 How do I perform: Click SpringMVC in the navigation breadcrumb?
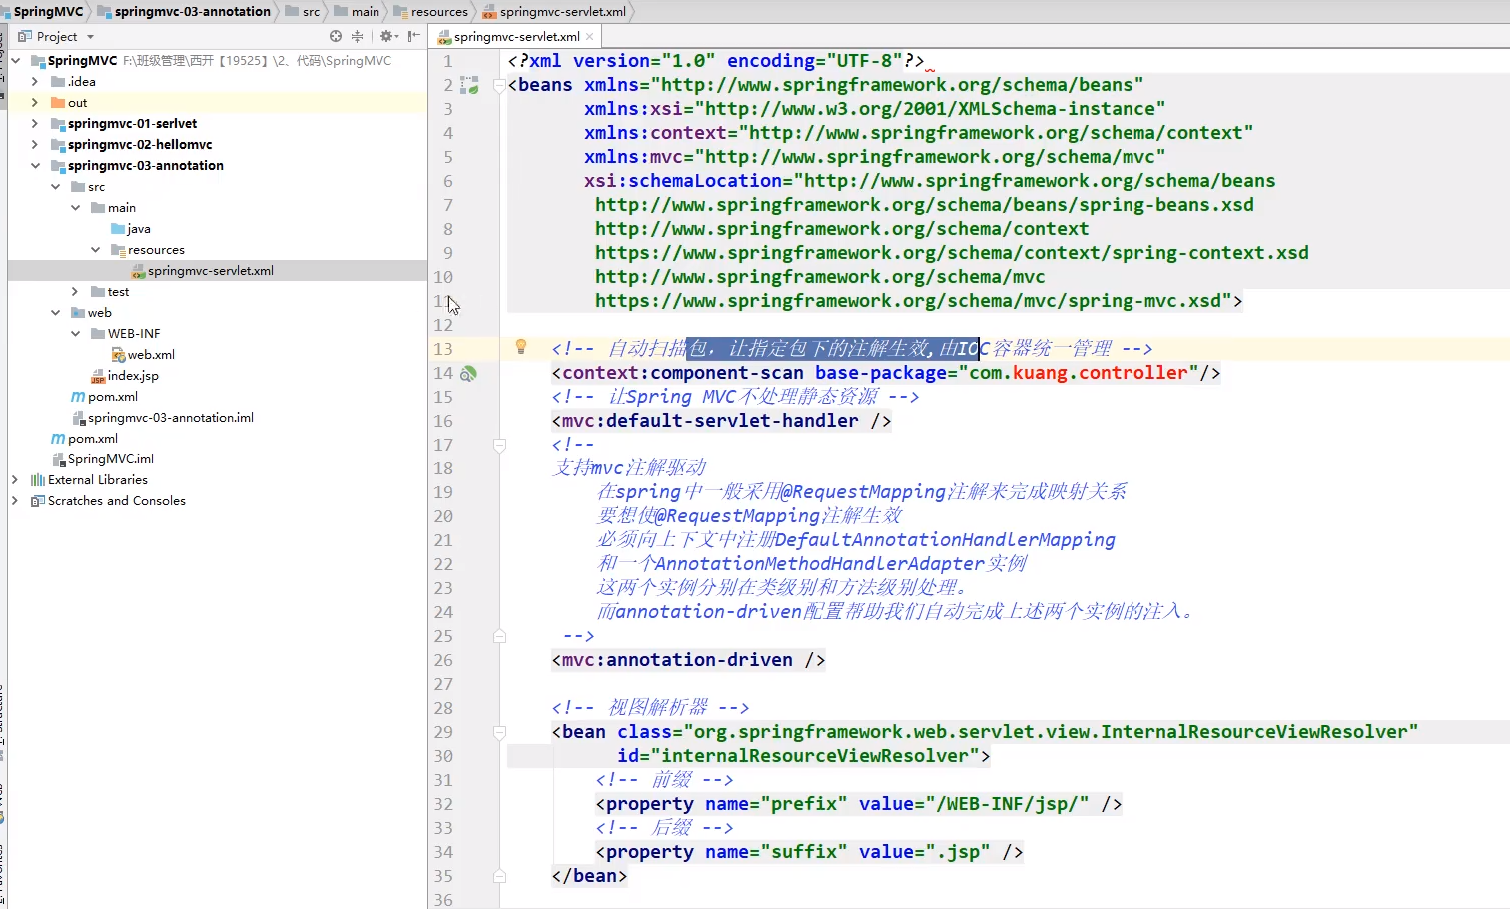click(49, 12)
